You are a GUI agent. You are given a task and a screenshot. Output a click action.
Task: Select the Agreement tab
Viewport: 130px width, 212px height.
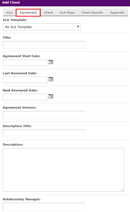28,13
